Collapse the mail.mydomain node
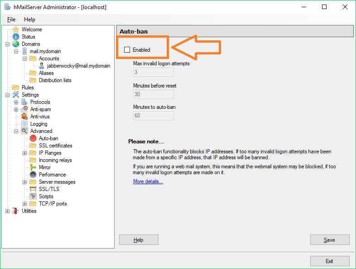The width and height of the screenshot is (356, 269). pos(16,51)
